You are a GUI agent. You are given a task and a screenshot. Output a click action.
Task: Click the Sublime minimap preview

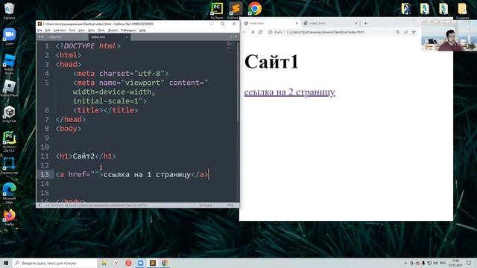click(230, 45)
